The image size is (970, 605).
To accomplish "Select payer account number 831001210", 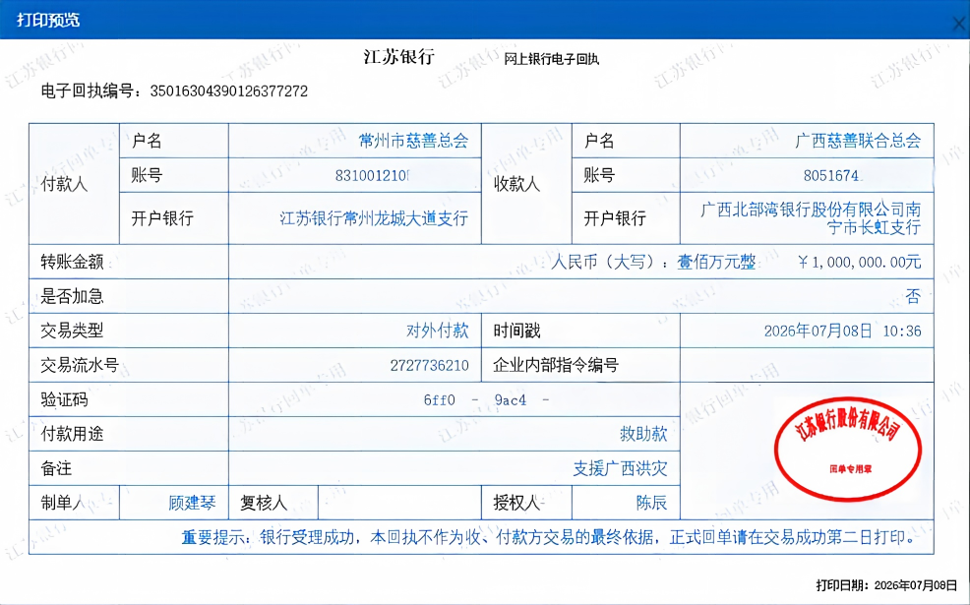I will (372, 176).
